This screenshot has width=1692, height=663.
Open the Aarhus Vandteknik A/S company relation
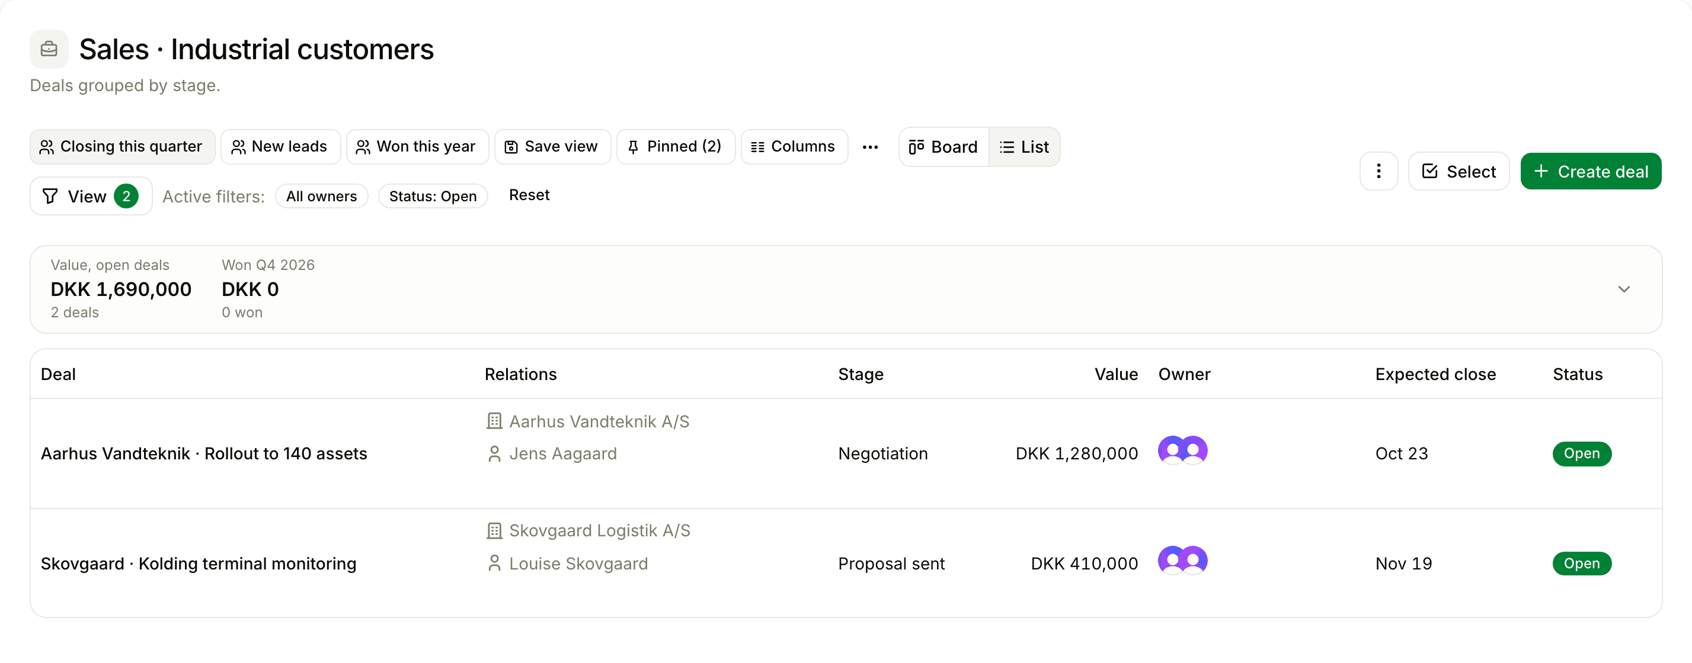point(599,421)
